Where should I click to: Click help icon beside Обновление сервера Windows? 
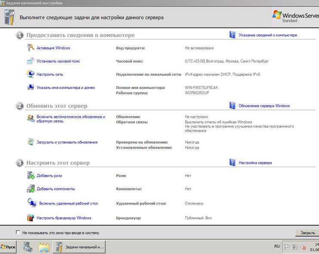tap(232, 106)
